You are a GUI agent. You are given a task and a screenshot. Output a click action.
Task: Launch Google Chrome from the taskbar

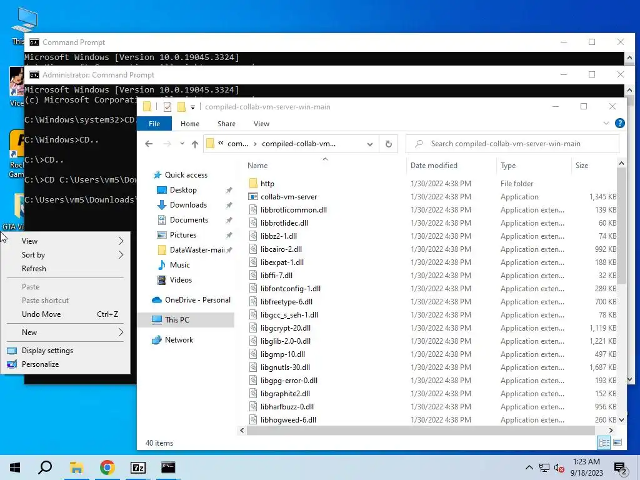pos(107,467)
